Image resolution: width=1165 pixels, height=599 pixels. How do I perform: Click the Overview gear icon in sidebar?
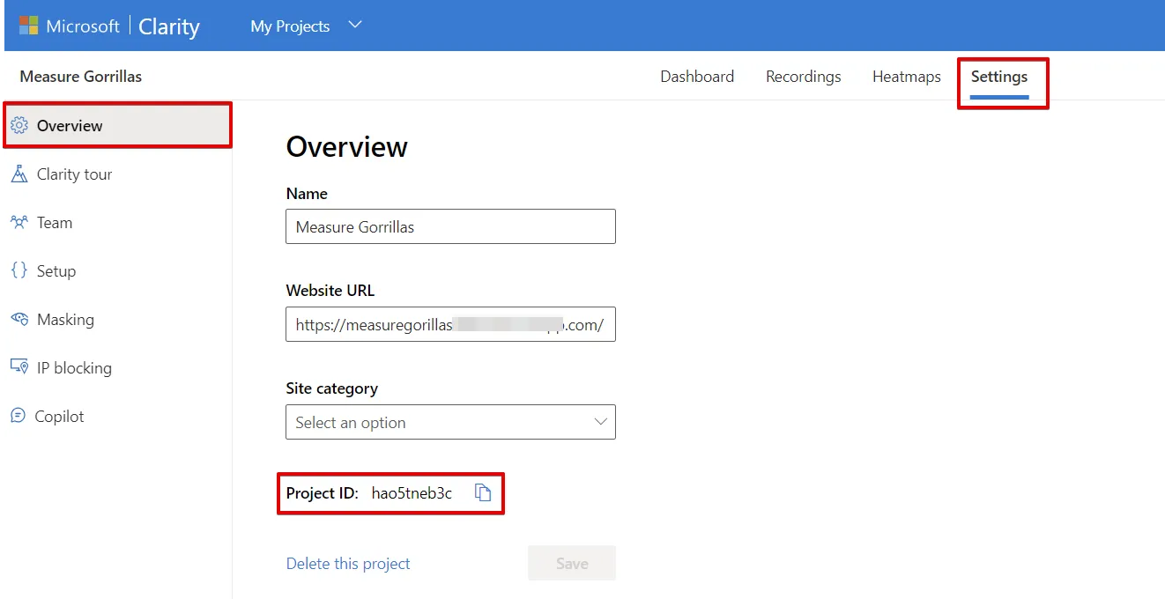[19, 125]
